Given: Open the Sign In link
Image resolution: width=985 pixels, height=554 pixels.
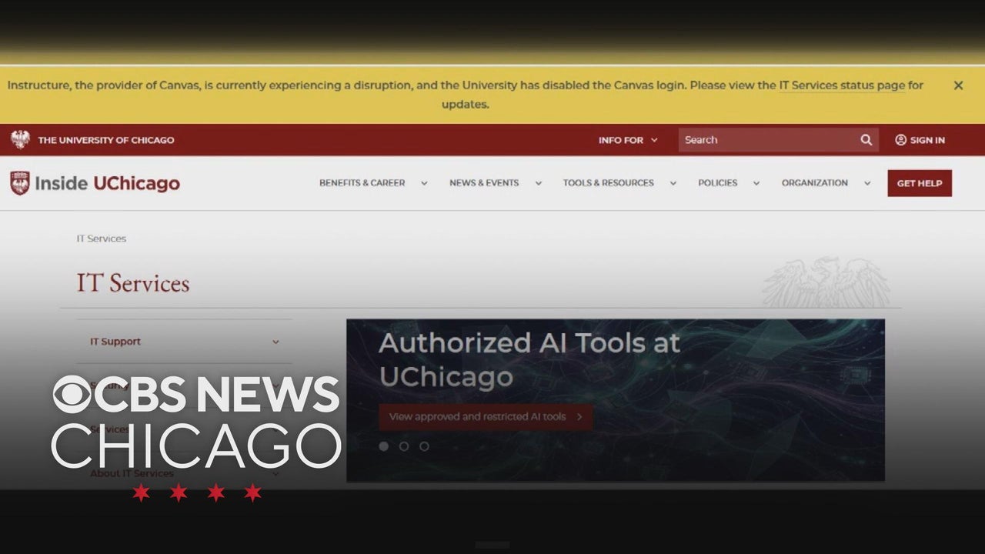Looking at the screenshot, I should (927, 140).
